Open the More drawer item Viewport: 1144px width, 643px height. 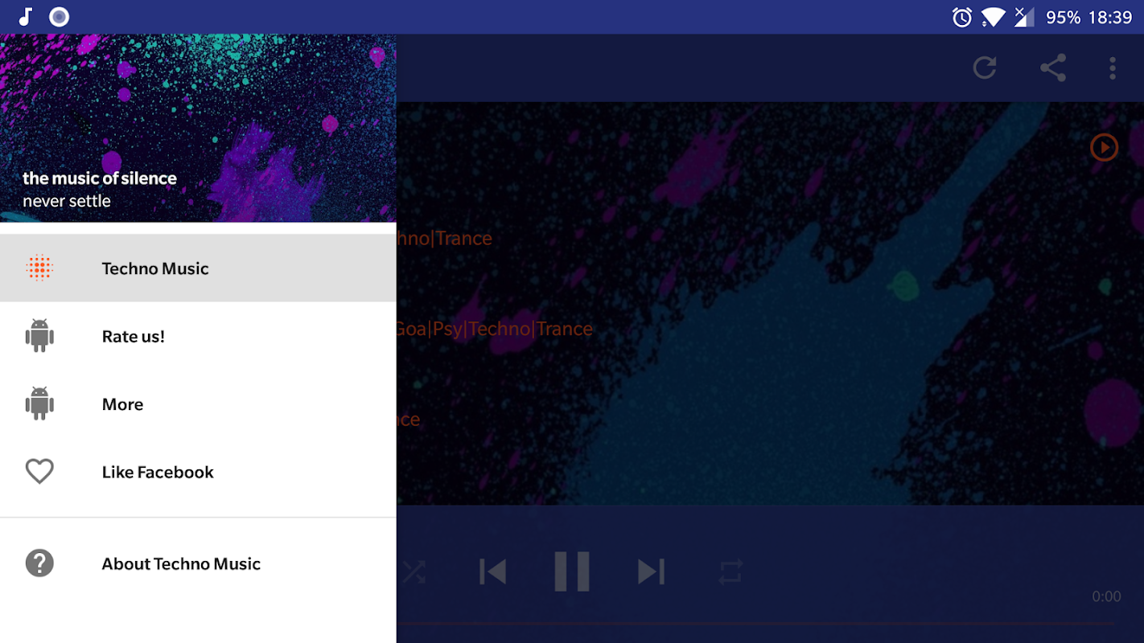point(198,404)
